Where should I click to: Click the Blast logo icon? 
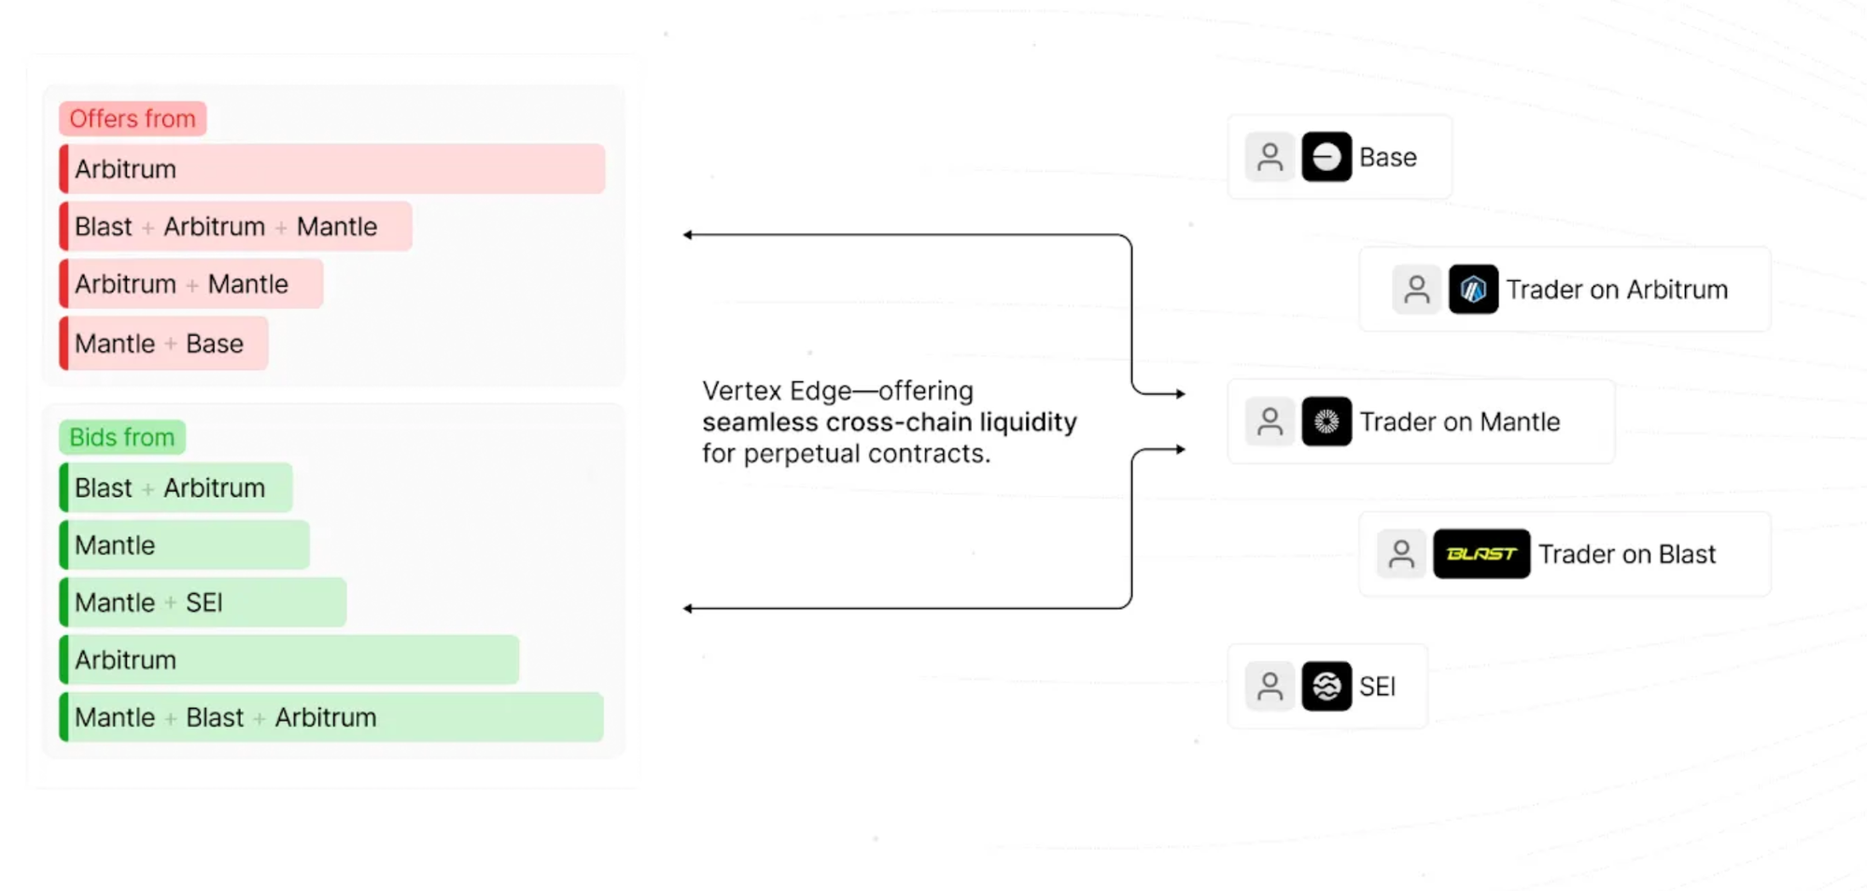(1481, 554)
